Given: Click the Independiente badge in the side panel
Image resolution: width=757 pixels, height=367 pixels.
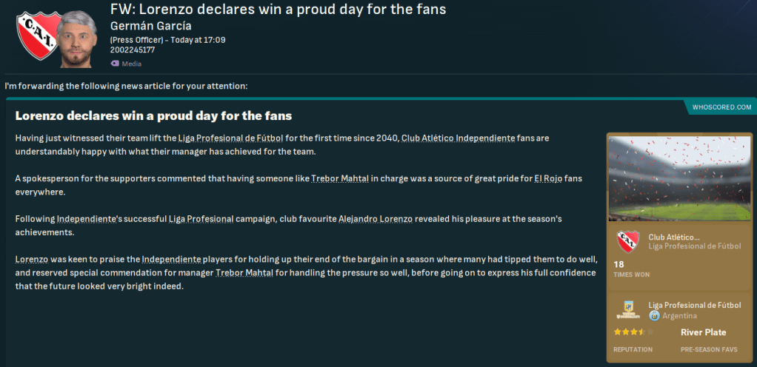Looking at the screenshot, I should pyautogui.click(x=628, y=241).
